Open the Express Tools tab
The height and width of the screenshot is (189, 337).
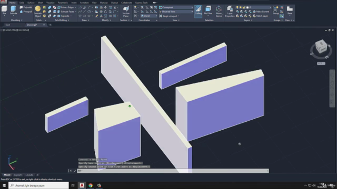[x=142, y=3]
